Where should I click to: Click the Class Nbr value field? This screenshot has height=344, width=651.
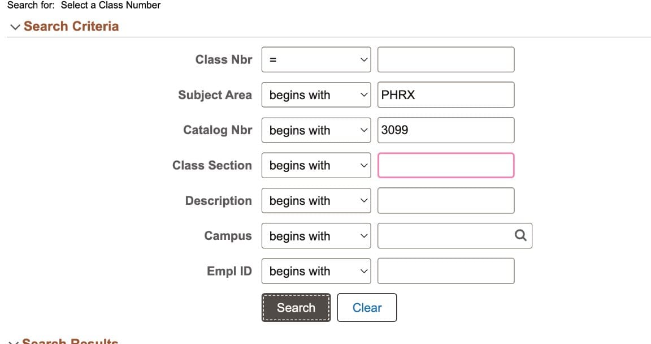point(445,59)
